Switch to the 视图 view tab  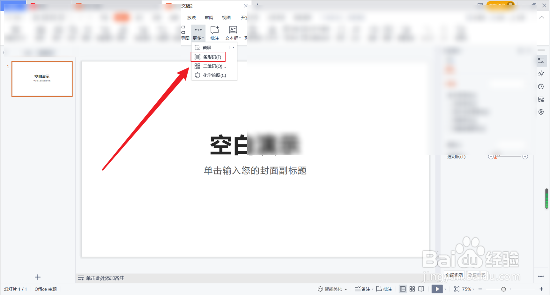click(226, 18)
